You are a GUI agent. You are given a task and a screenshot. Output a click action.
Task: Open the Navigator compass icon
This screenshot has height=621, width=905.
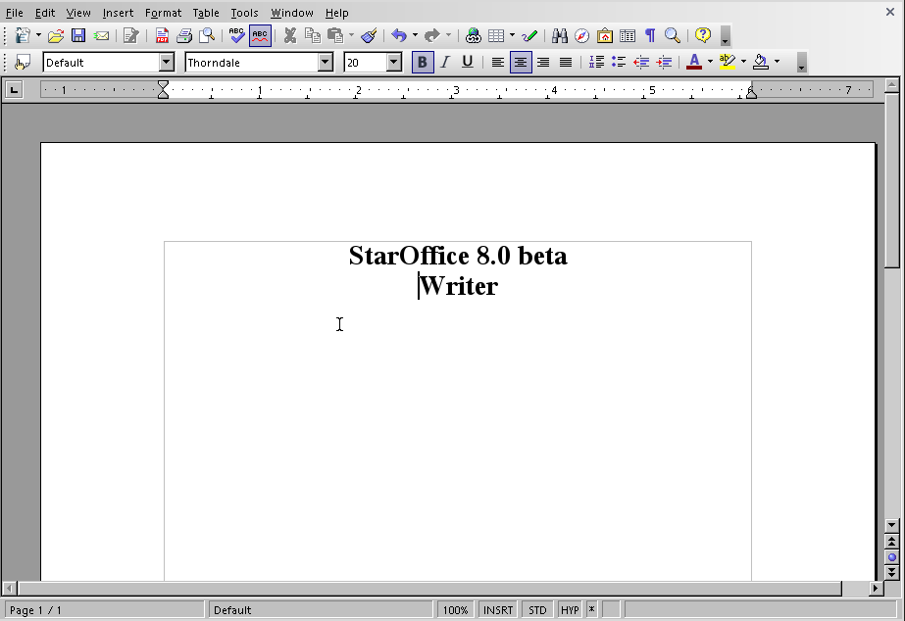tap(581, 35)
